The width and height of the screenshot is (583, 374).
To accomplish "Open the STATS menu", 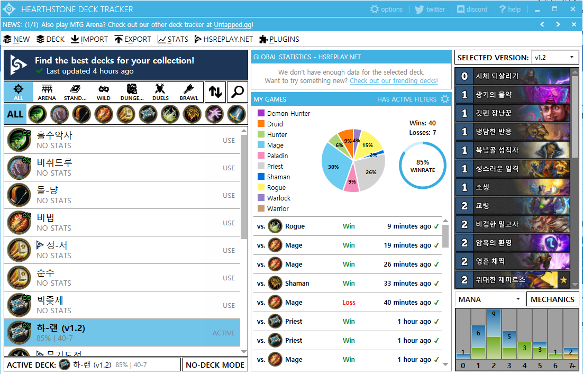I will [x=173, y=39].
